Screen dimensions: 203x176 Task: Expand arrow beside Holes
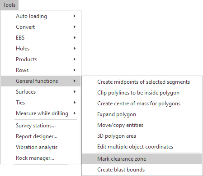pyautogui.click(x=75, y=49)
